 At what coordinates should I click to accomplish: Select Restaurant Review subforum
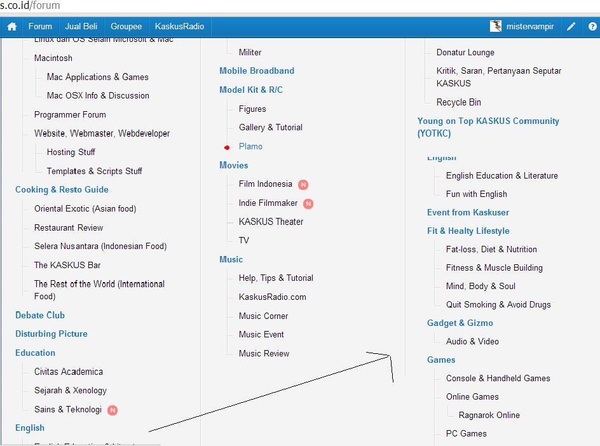click(69, 227)
